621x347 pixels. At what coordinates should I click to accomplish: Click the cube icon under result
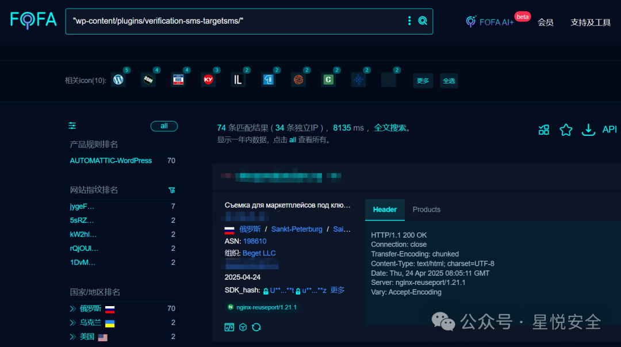tap(243, 327)
